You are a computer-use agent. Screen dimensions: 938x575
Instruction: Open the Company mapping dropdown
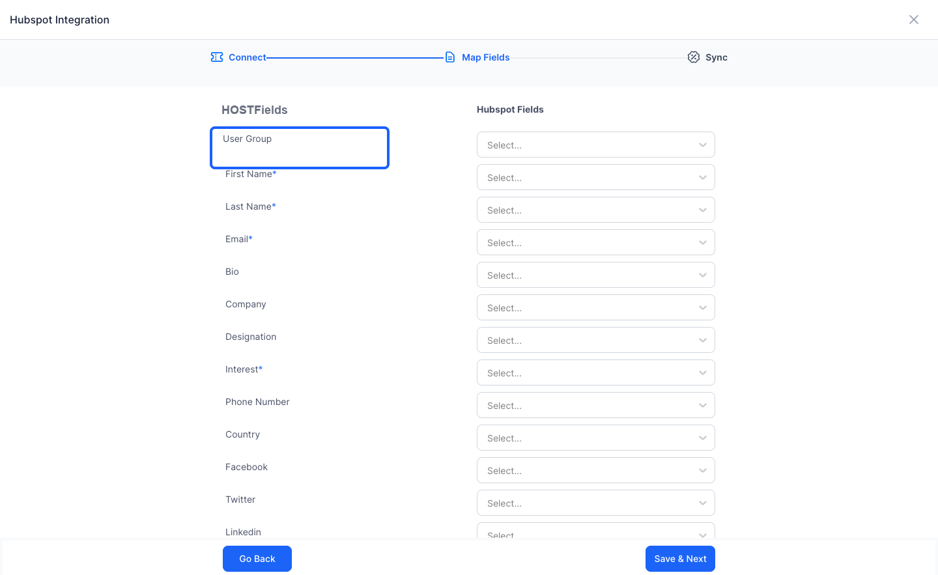596,307
